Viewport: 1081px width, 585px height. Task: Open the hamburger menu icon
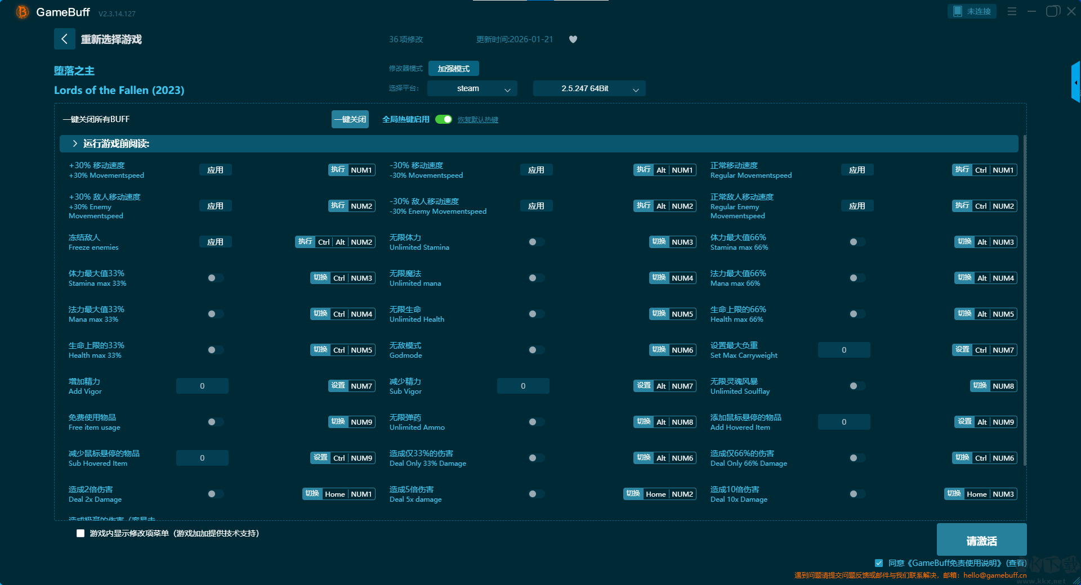[1012, 11]
